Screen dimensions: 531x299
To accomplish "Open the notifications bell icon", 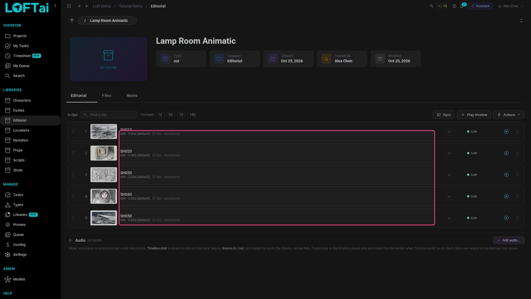I will pyautogui.click(x=461, y=6).
